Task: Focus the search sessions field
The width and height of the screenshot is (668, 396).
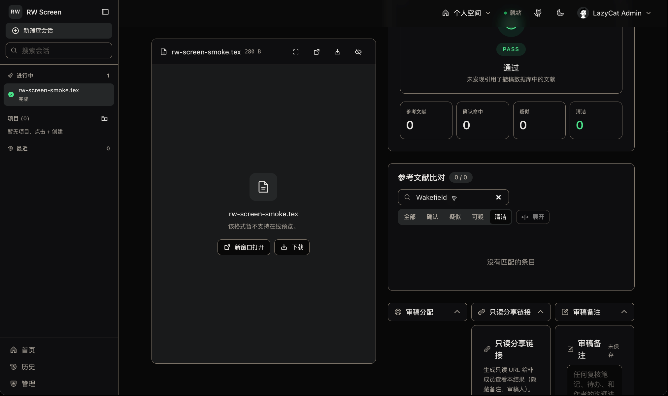Action: point(59,50)
